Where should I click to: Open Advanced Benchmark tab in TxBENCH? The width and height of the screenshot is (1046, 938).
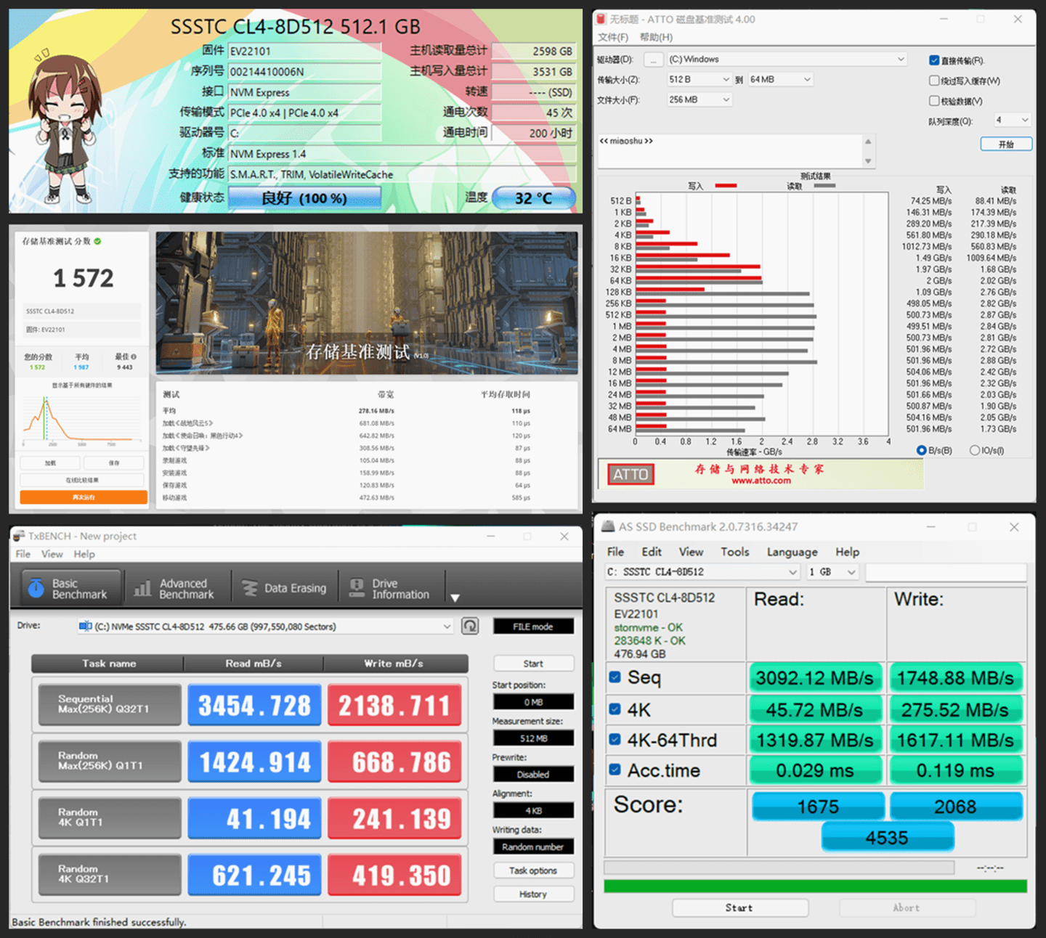pyautogui.click(x=174, y=589)
